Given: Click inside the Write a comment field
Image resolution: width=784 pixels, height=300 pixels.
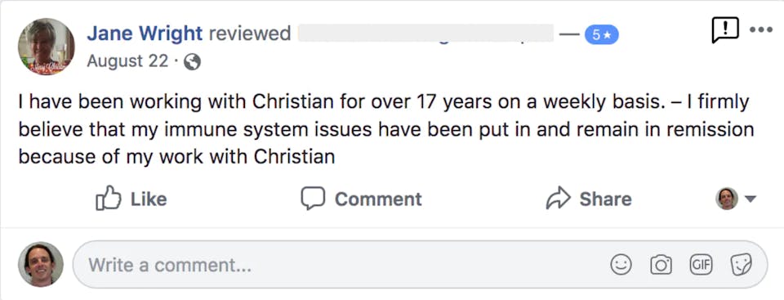Looking at the screenshot, I should (420, 264).
